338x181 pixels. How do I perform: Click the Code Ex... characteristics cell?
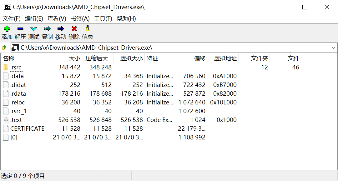click(160, 120)
